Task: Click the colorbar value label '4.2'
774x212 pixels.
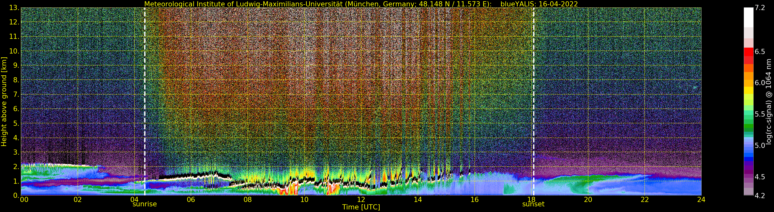Action: 760,196
